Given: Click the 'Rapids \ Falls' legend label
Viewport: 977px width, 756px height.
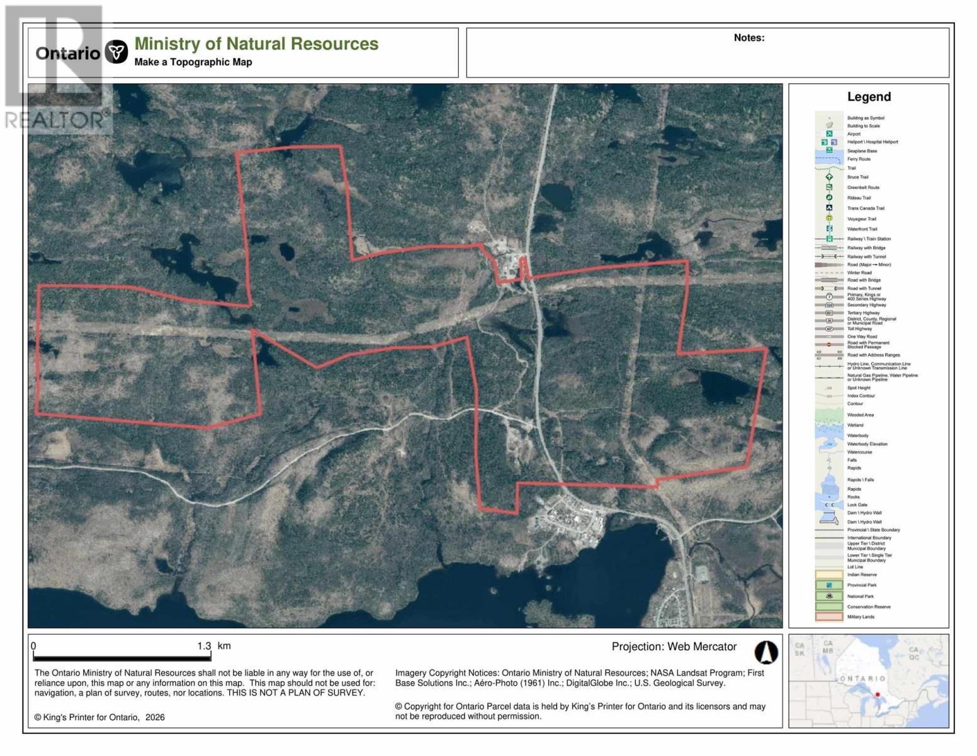Looking at the screenshot, I should pyautogui.click(x=861, y=480).
